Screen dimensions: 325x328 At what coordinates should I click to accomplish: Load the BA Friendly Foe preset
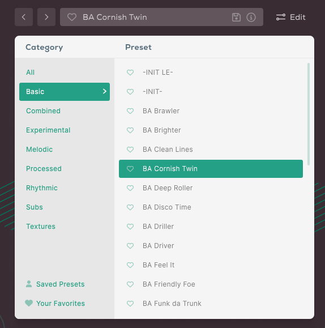pos(169,284)
